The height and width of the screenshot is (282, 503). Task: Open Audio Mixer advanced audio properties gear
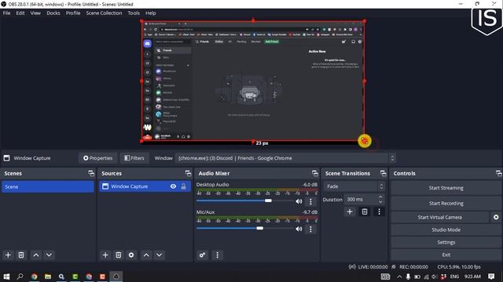pyautogui.click(x=203, y=255)
